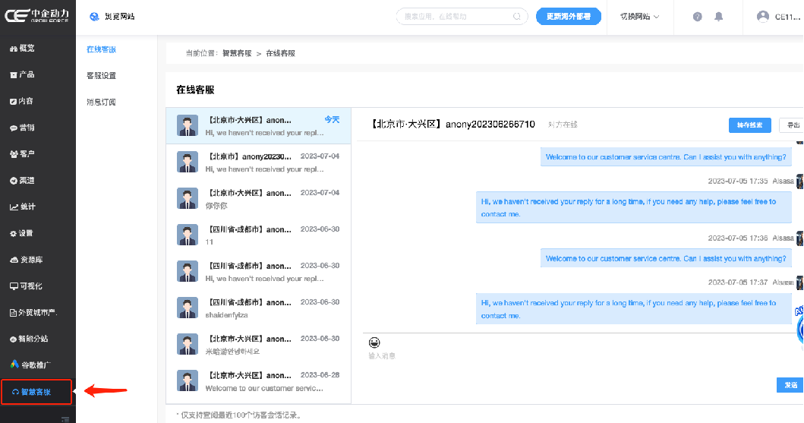Open 外贸城市产 item in sidebar

pos(33,312)
